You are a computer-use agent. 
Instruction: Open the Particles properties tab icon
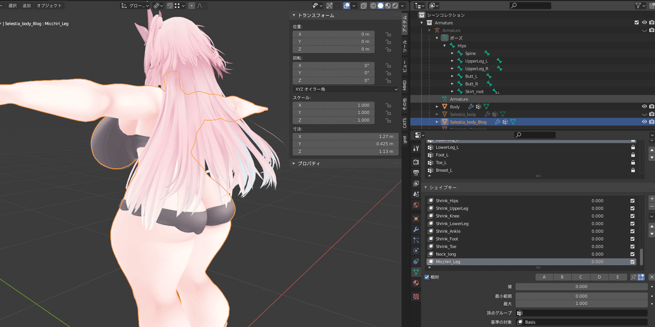416,240
